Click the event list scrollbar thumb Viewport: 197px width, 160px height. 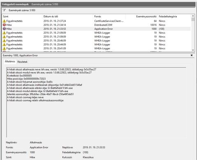[x=193, y=19]
